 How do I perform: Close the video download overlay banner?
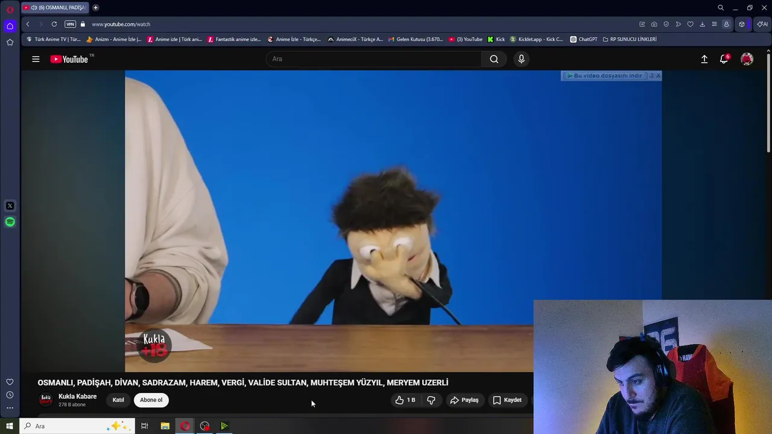click(658, 75)
